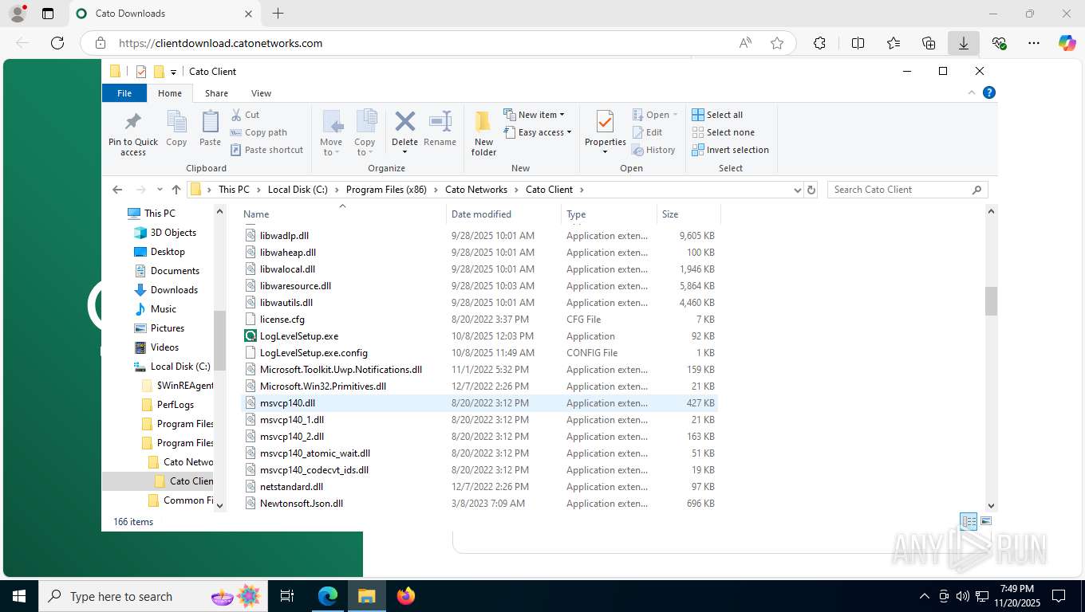Screen dimensions: 1085x612
Task: Open Customize Quick Access Toolbar arrow
Action: click(x=173, y=72)
